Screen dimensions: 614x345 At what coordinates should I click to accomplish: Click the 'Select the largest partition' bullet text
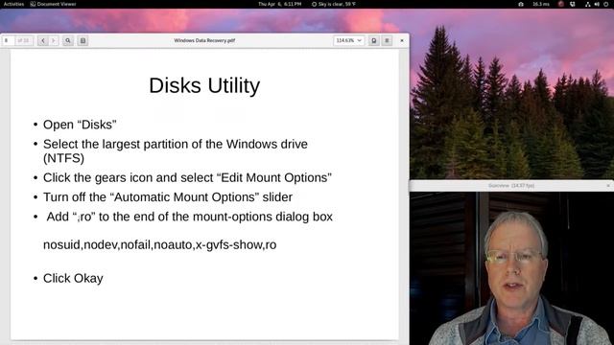pyautogui.click(x=176, y=151)
